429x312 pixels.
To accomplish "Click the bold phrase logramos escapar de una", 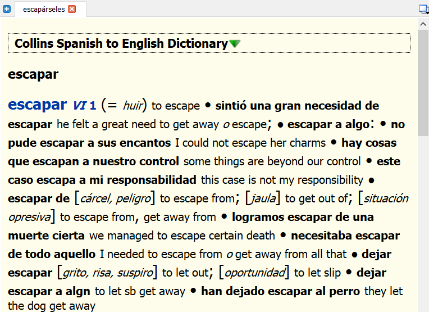I will [x=303, y=217].
